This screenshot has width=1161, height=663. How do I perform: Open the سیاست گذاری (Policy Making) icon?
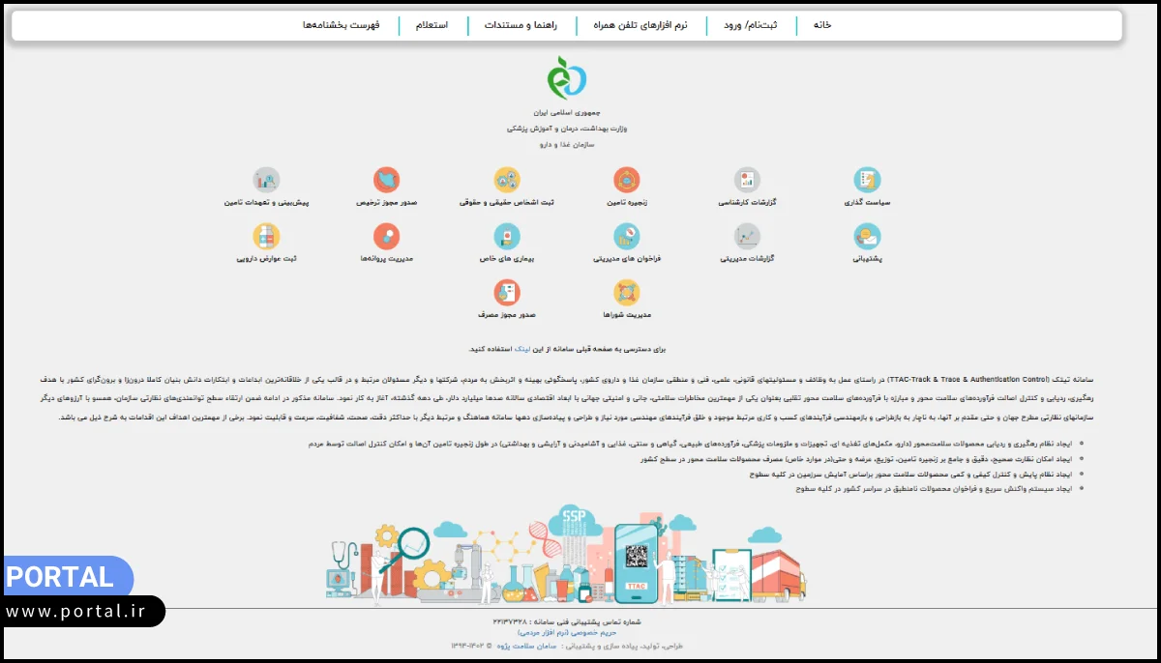pyautogui.click(x=867, y=181)
